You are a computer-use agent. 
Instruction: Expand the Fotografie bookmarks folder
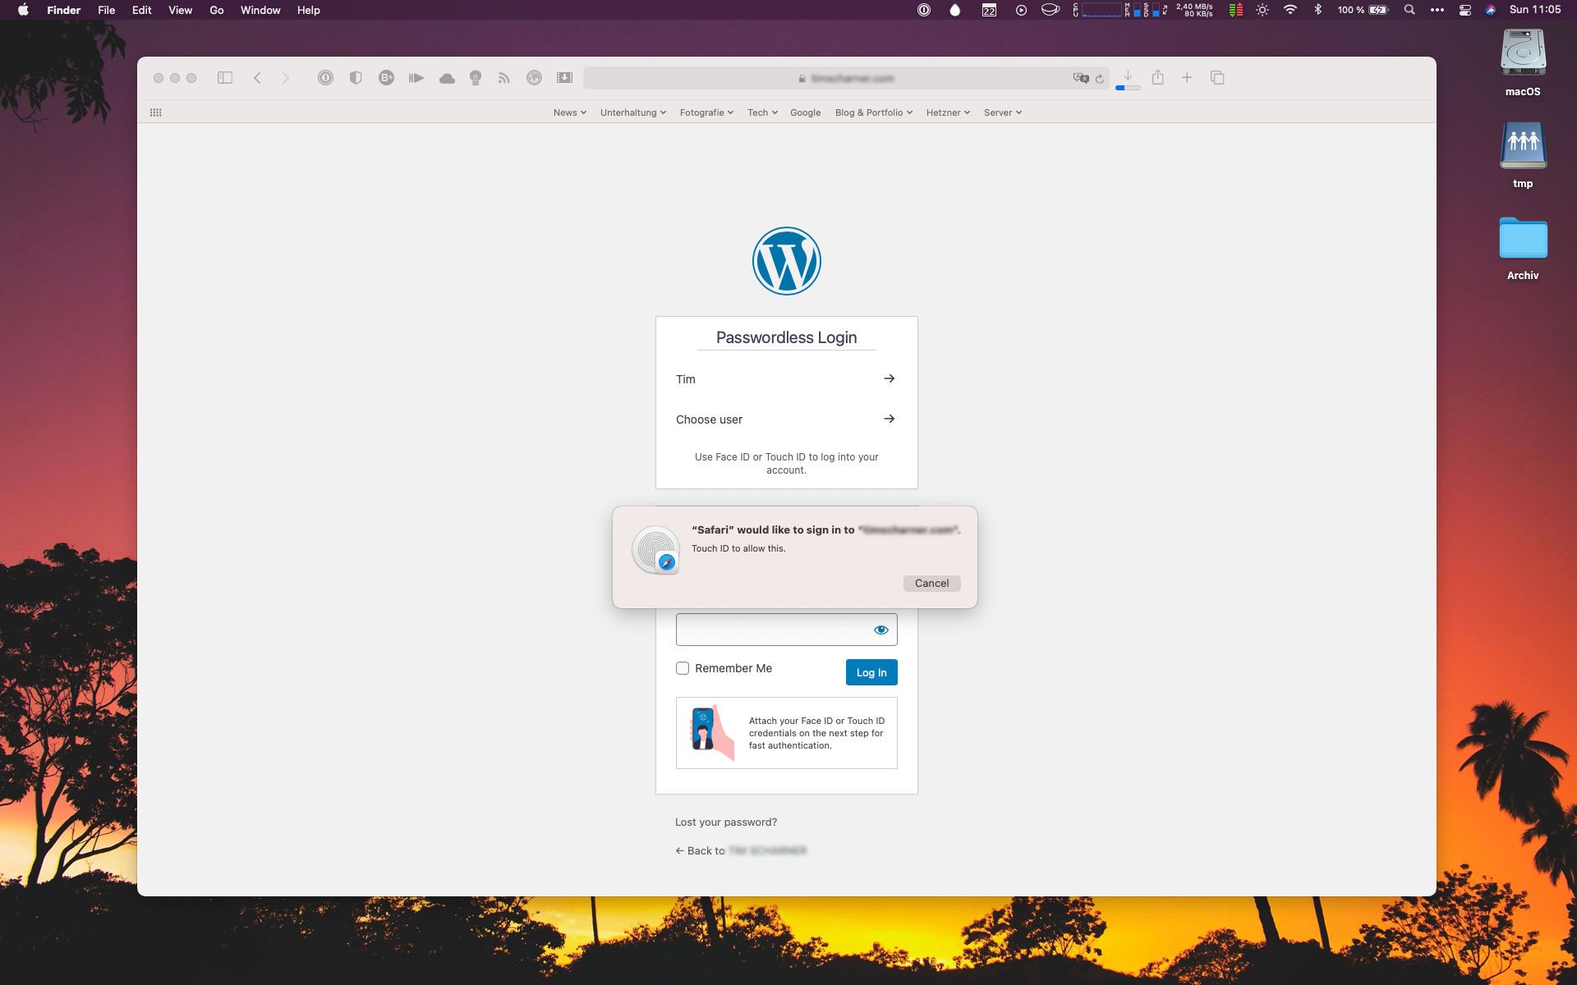tap(706, 112)
